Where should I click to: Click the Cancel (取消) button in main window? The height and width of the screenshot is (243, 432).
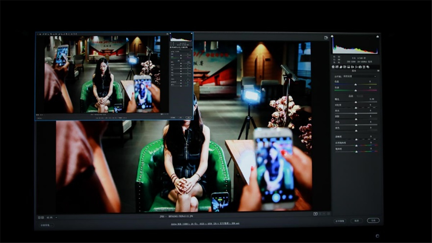click(x=356, y=221)
